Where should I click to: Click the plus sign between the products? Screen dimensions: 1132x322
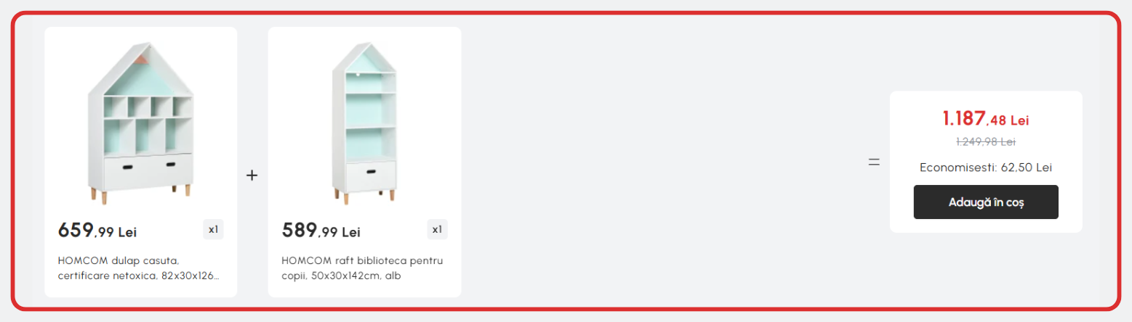point(252,176)
